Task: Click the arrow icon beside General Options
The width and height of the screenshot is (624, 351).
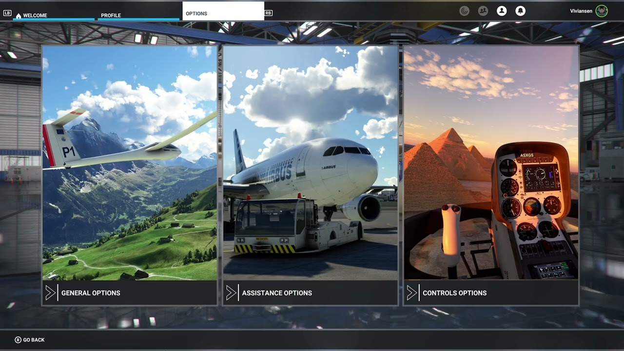Action: [x=50, y=293]
